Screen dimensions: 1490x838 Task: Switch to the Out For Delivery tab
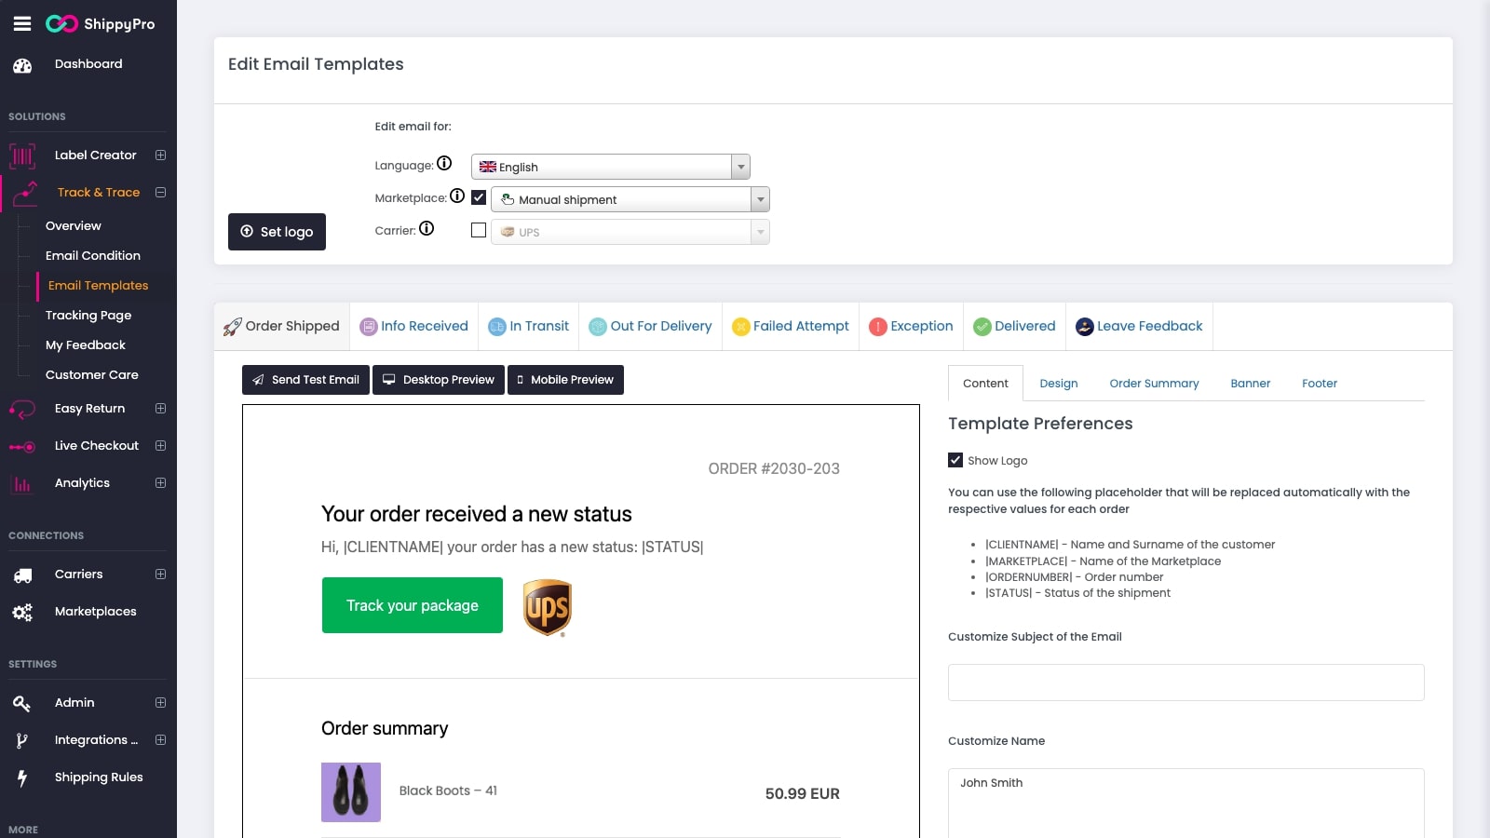click(x=650, y=326)
